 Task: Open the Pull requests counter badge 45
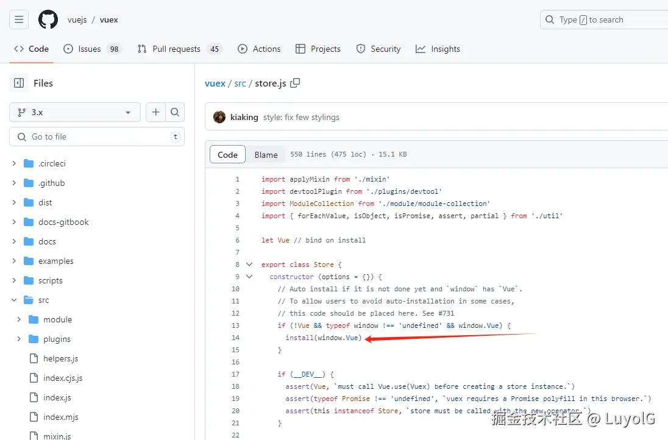(x=215, y=49)
